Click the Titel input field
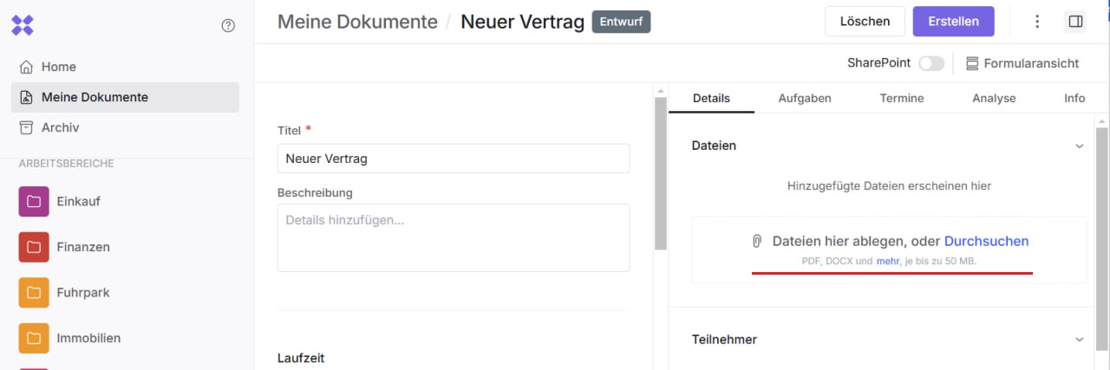 (453, 159)
